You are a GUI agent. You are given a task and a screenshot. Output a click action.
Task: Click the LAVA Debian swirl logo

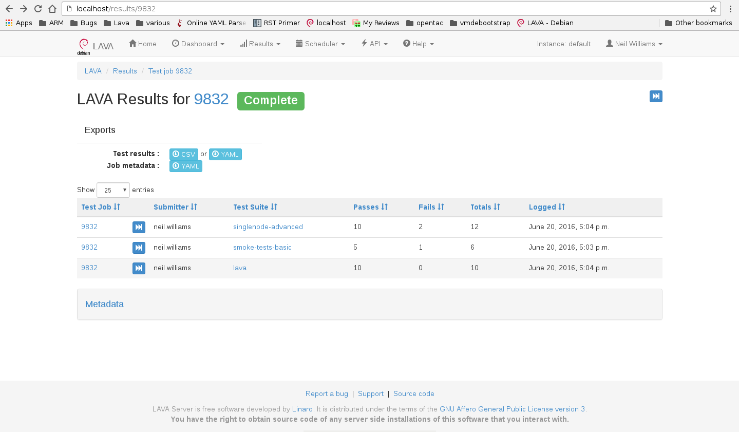click(x=84, y=46)
